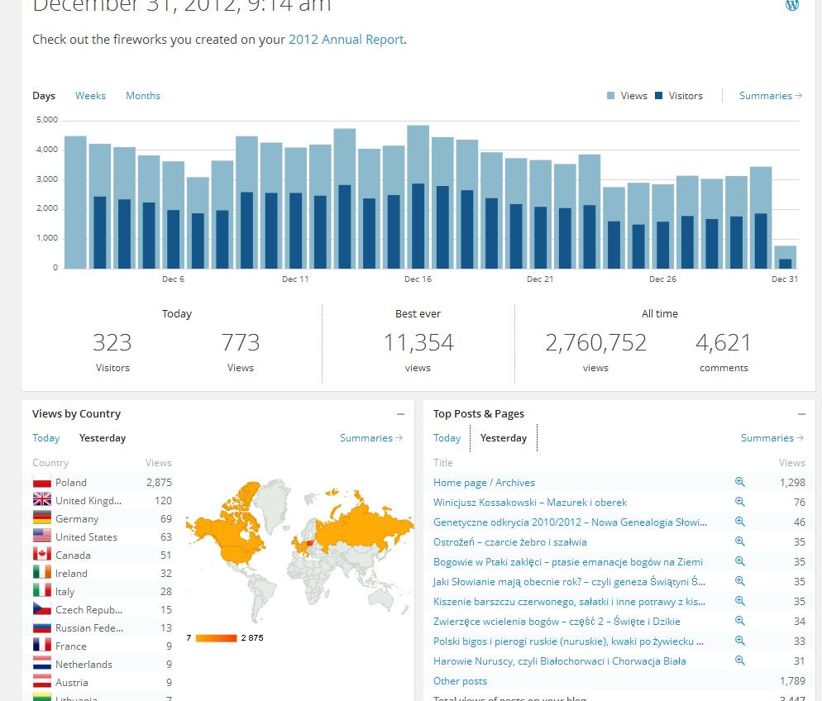Click the Dec 16 bar in chart
This screenshot has height=701, width=822.
[x=418, y=198]
